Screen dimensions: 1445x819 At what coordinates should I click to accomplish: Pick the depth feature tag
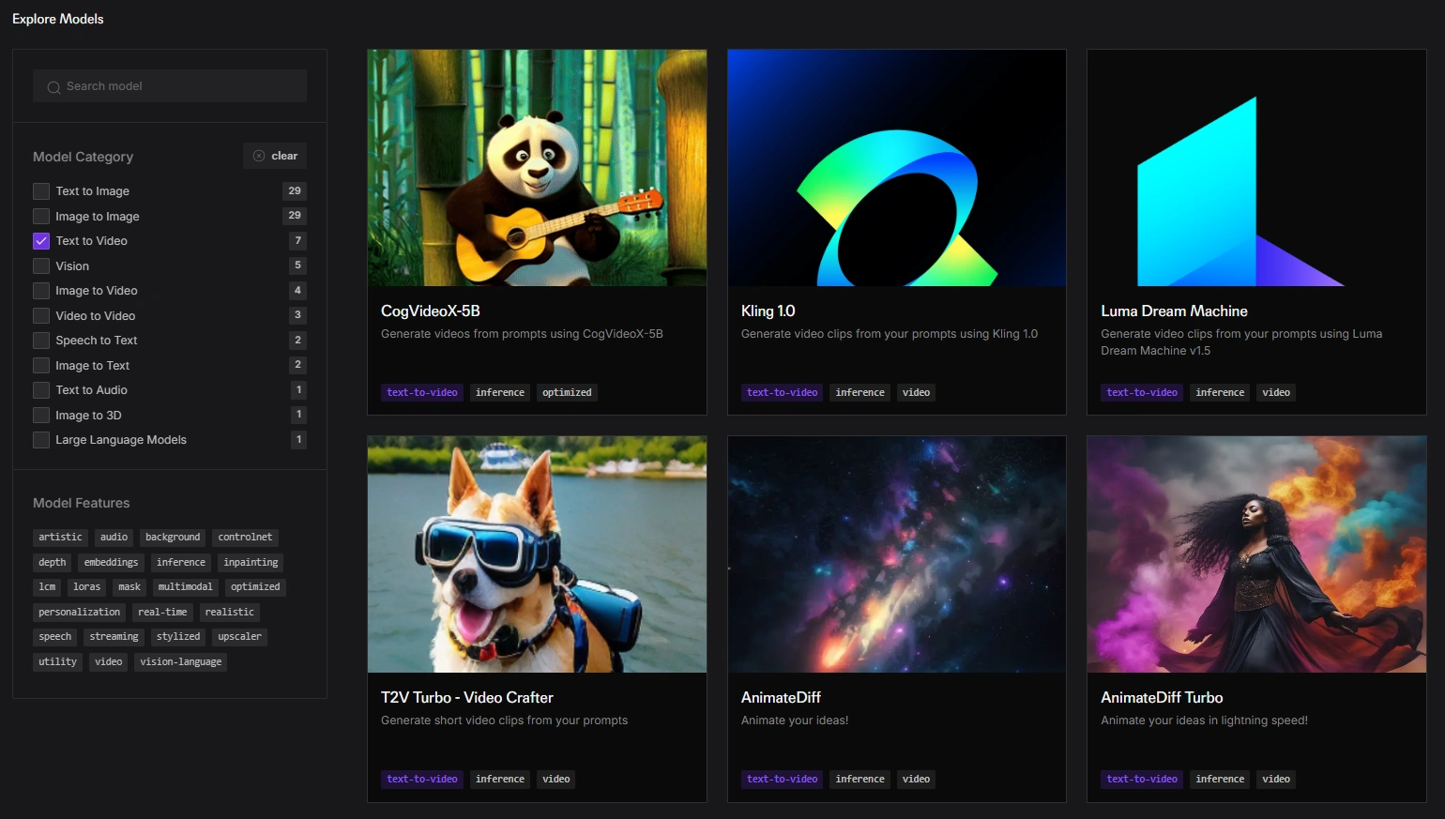coord(53,563)
